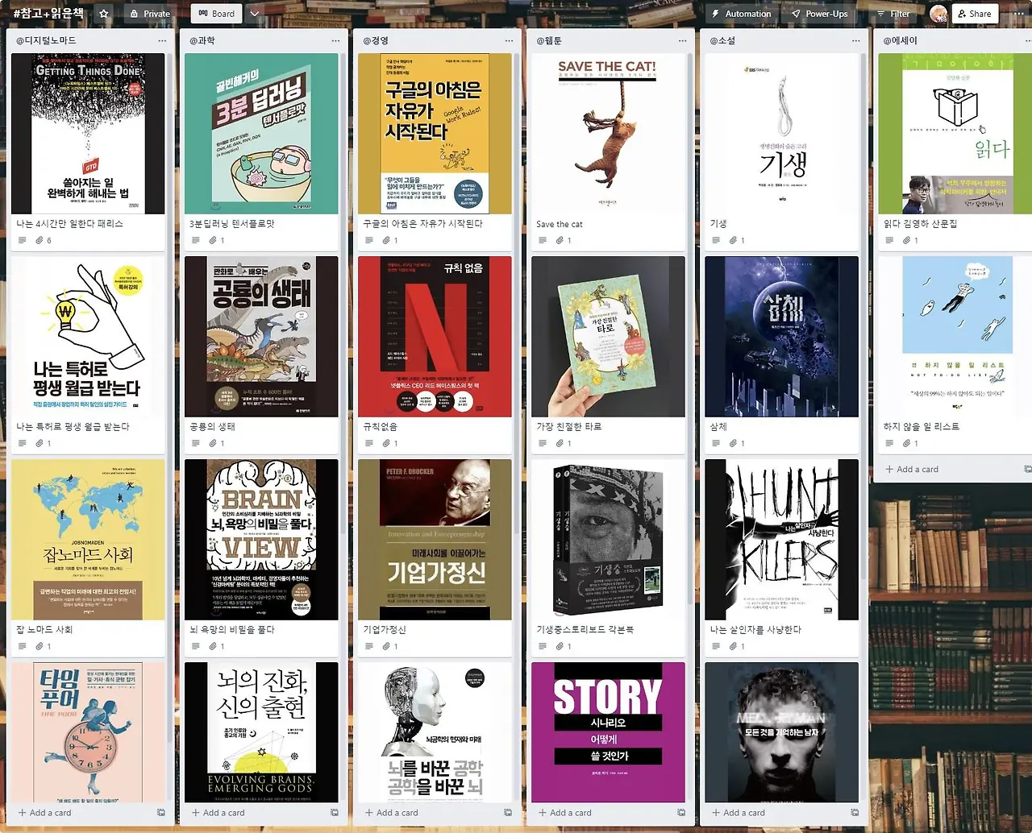The width and height of the screenshot is (1032, 833).
Task: Click the attachment icon on the 기생 card
Action: (732, 240)
